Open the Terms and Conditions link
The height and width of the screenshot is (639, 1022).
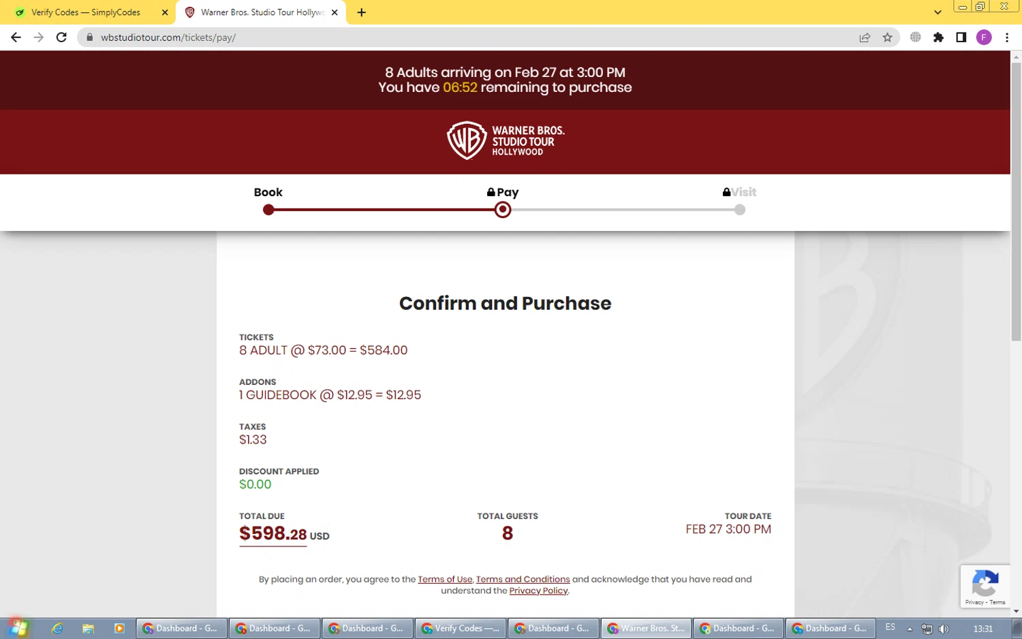(x=523, y=580)
